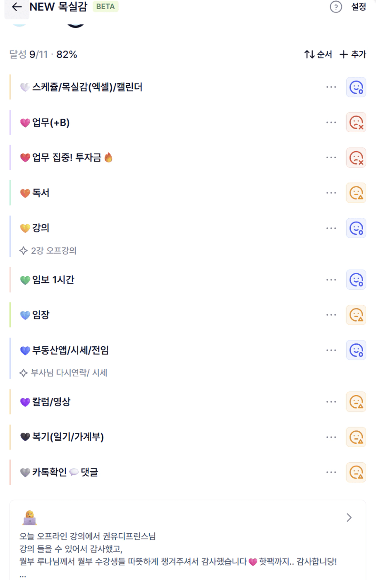
Task: Select the 2강 오프강의 memo note
Action: [53, 251]
